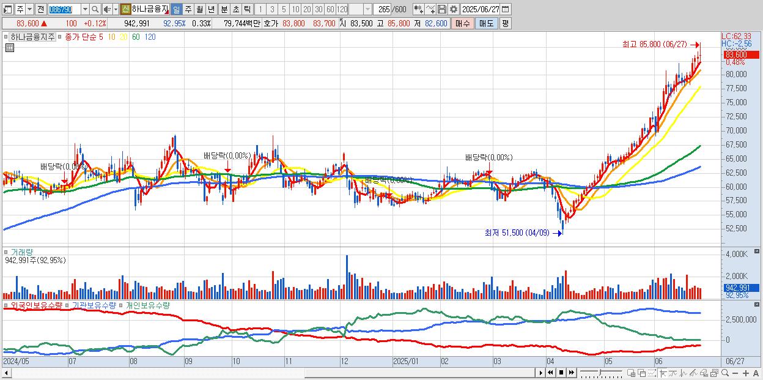Click the stop button on bottom bar
The height and width of the screenshot is (380, 763).
(561, 373)
